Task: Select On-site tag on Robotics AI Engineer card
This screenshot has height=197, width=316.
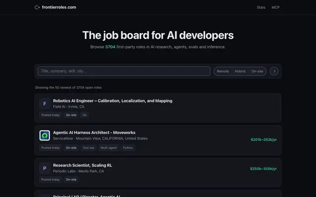Action: click(x=71, y=115)
